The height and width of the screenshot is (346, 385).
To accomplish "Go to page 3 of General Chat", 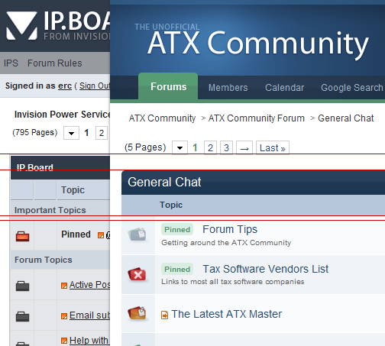I will 226,147.
